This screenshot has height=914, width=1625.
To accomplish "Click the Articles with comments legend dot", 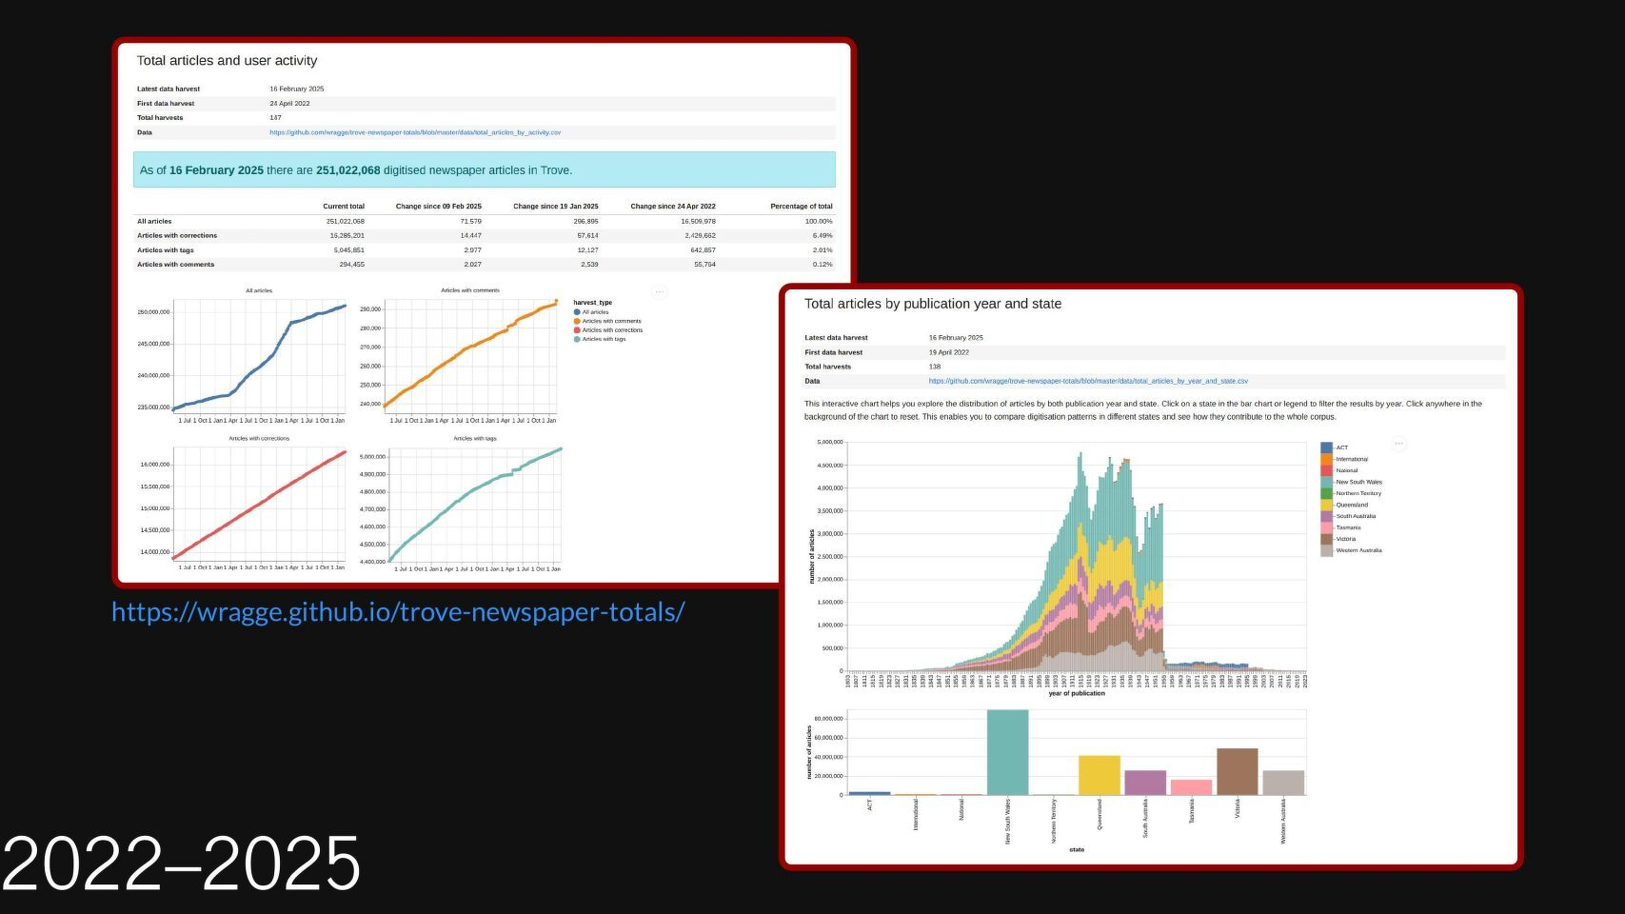I will [577, 321].
